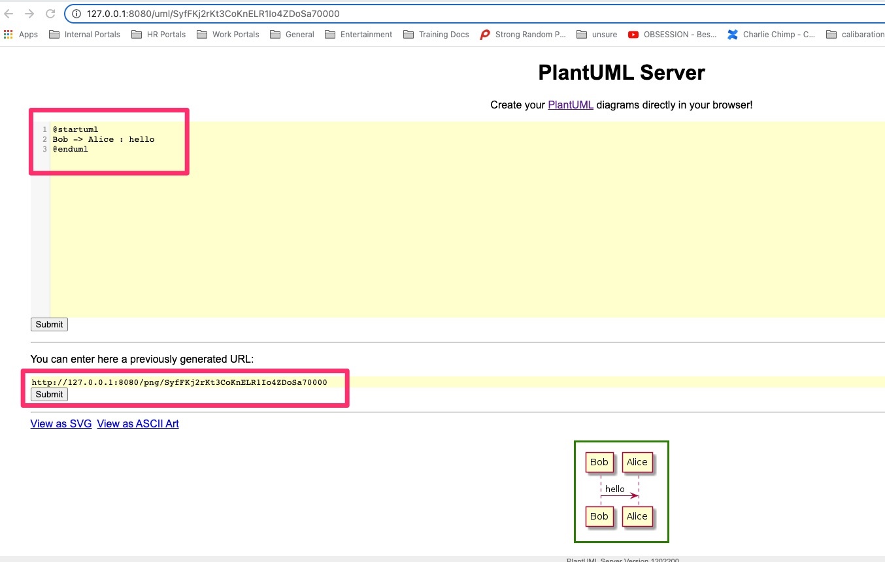885x562 pixels.
Task: Open the Strong Random P... bookmark
Action: 523,35
